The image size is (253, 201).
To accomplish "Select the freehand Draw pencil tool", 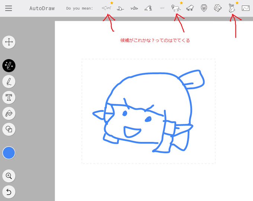I will click(9, 82).
